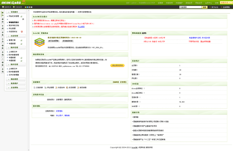The image size is (233, 151).
Task: Click the 官方论坛 arrow link
Action: pyautogui.click(x=215, y=7)
